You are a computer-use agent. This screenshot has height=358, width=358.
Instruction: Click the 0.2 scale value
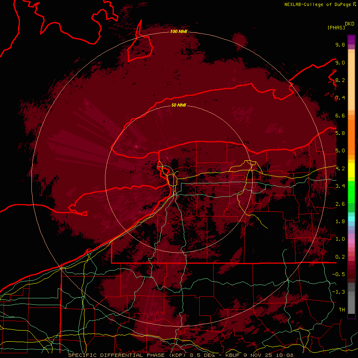click(340, 257)
